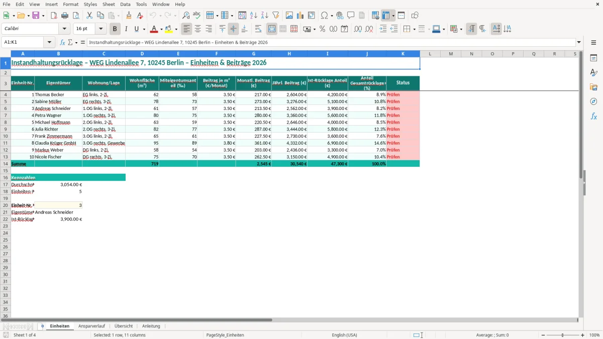Viewport: 603px width, 339px height.
Task: Switch to the Übersicht sheet tab
Action: [124, 326]
